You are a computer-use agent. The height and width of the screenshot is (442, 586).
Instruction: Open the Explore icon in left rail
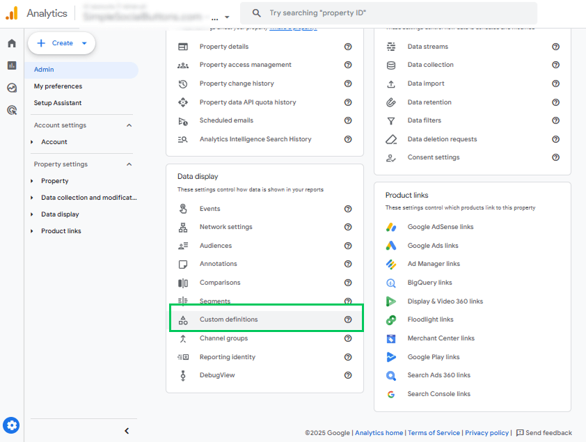point(12,88)
